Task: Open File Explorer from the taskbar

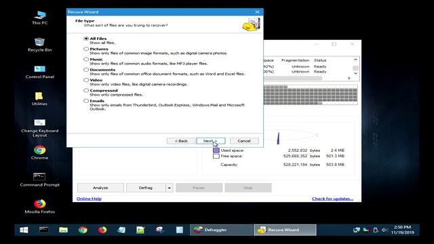Action: point(63,230)
